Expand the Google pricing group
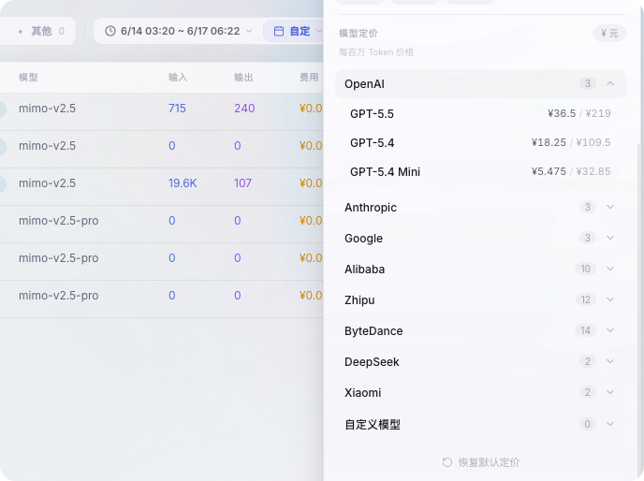644x481 pixels. [x=480, y=238]
